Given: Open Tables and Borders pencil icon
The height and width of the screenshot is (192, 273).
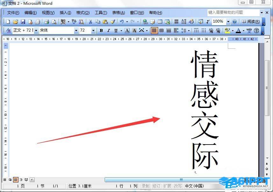Looking at the screenshot, I should click(152, 22).
